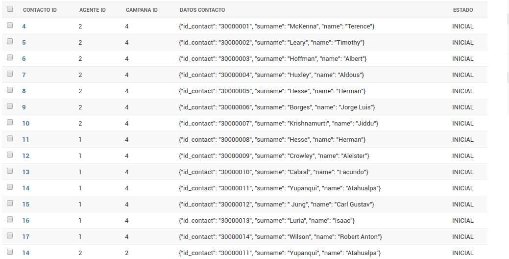Click contact ID 7 for Aldous Huxley
Image resolution: width=509 pixels, height=259 pixels.
tap(24, 75)
